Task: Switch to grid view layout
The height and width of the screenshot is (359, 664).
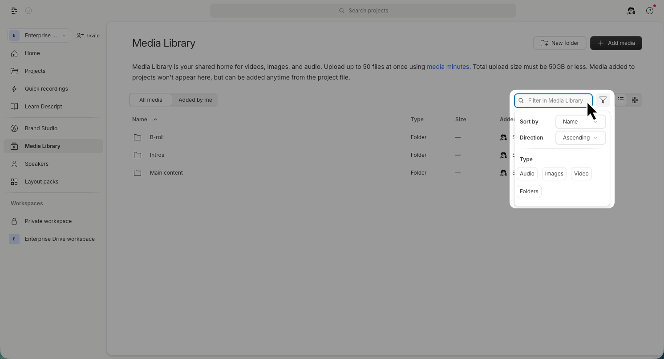Action: (x=635, y=100)
